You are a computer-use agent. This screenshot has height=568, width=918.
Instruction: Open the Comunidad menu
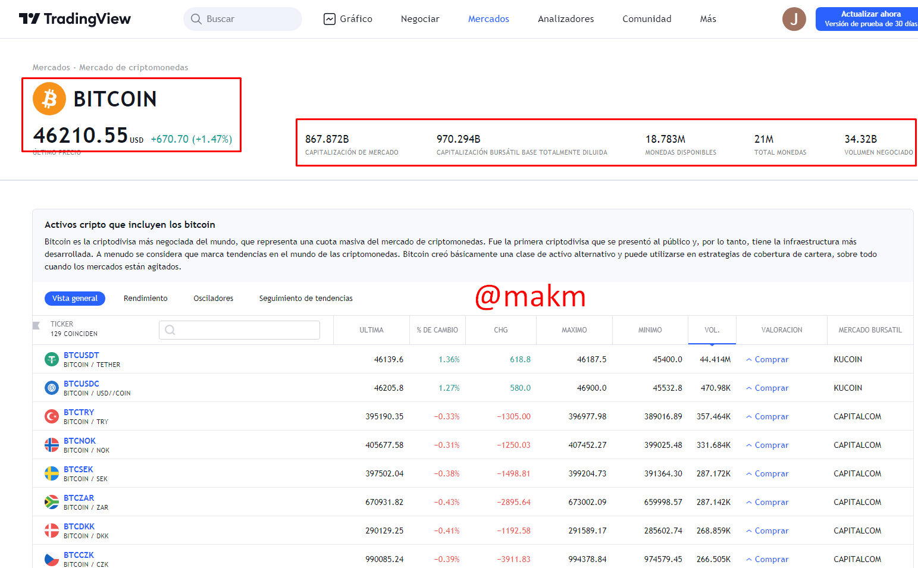[x=647, y=19]
